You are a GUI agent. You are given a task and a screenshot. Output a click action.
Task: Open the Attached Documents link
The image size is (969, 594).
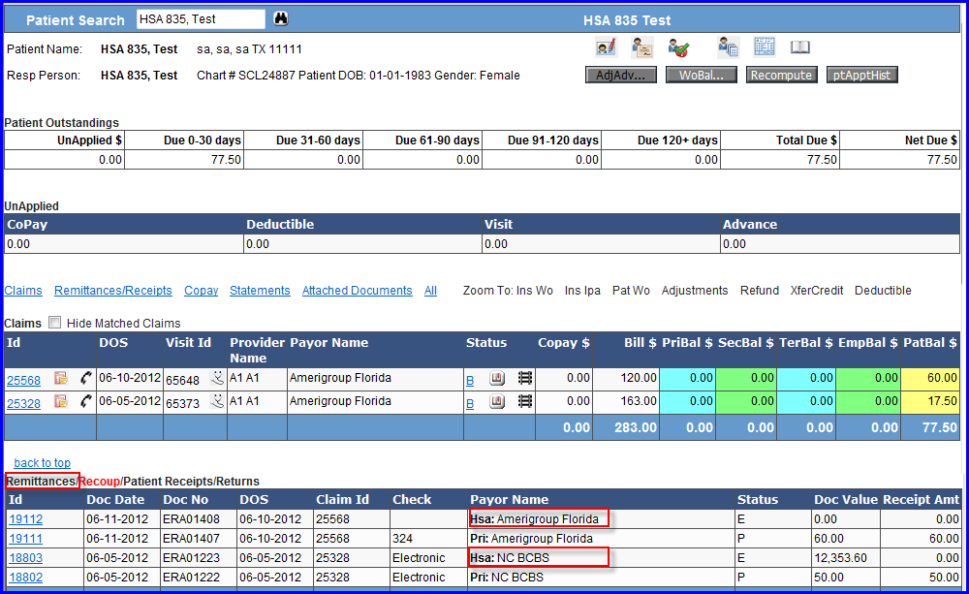click(x=358, y=291)
